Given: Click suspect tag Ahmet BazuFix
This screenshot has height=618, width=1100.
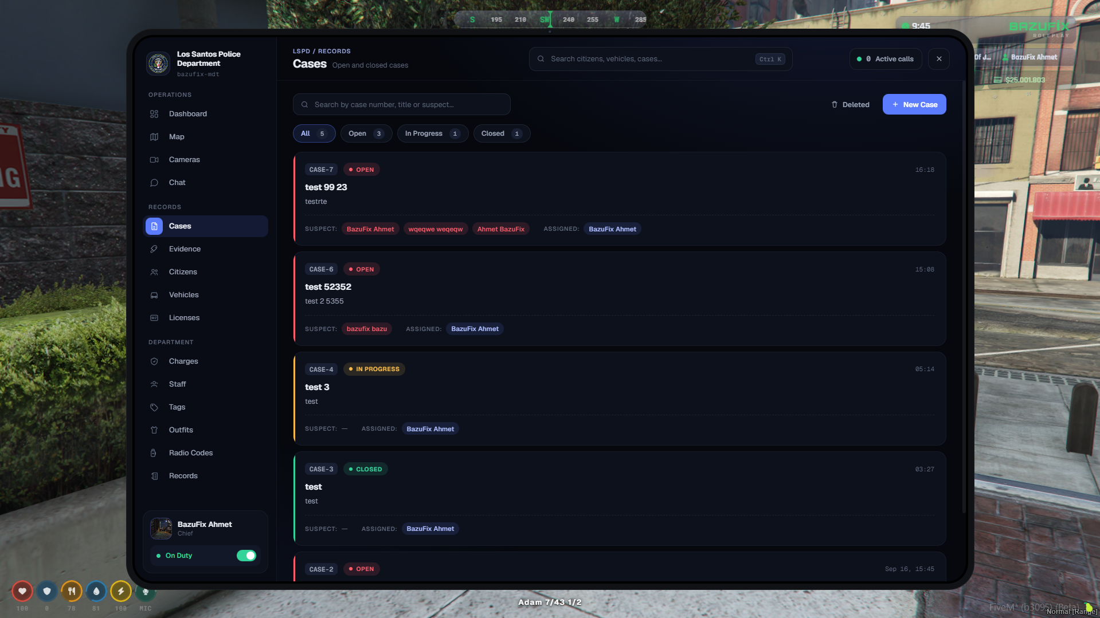Looking at the screenshot, I should [x=501, y=229].
